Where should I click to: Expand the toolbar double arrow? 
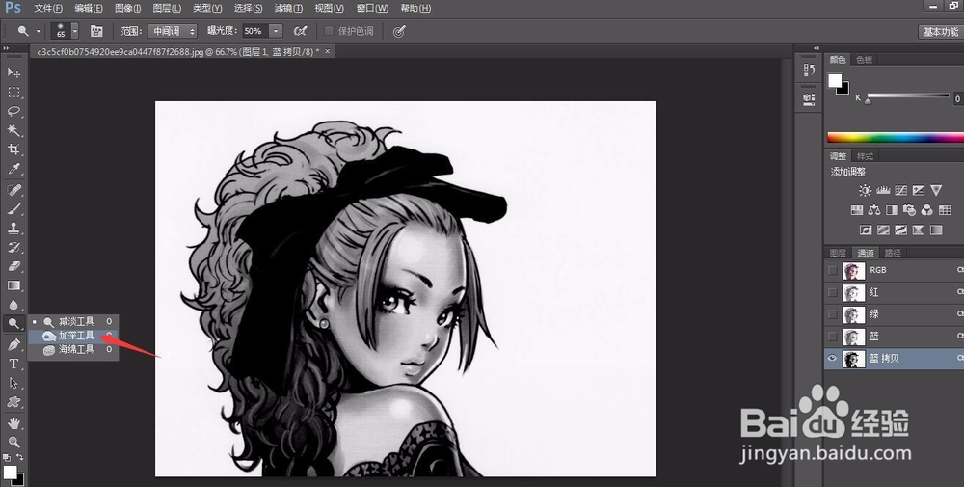(x=6, y=48)
